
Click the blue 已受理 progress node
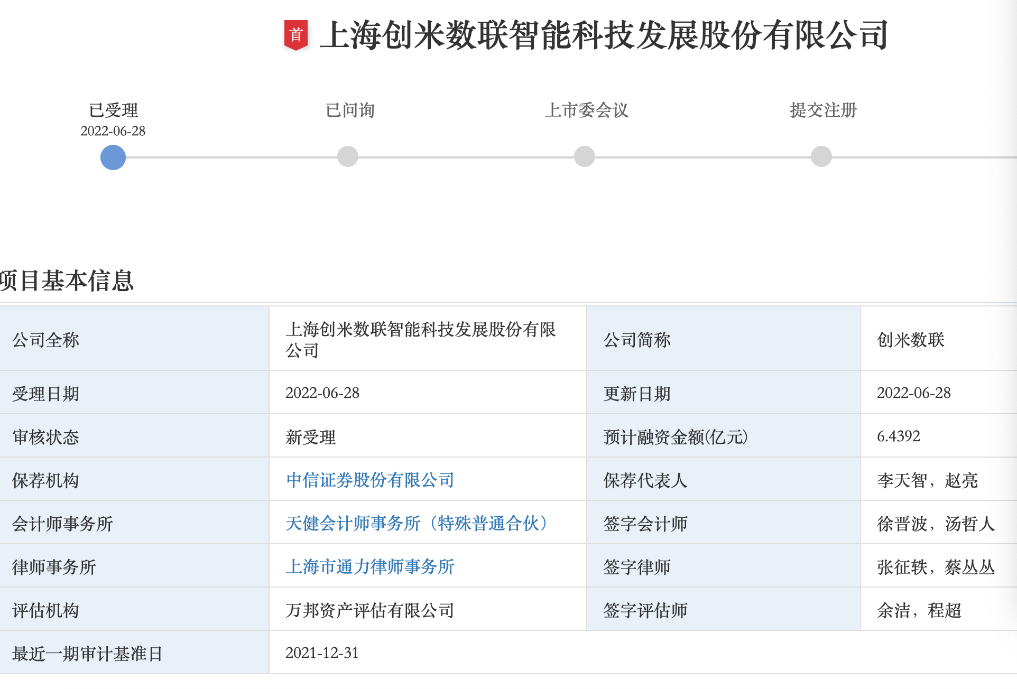[113, 157]
